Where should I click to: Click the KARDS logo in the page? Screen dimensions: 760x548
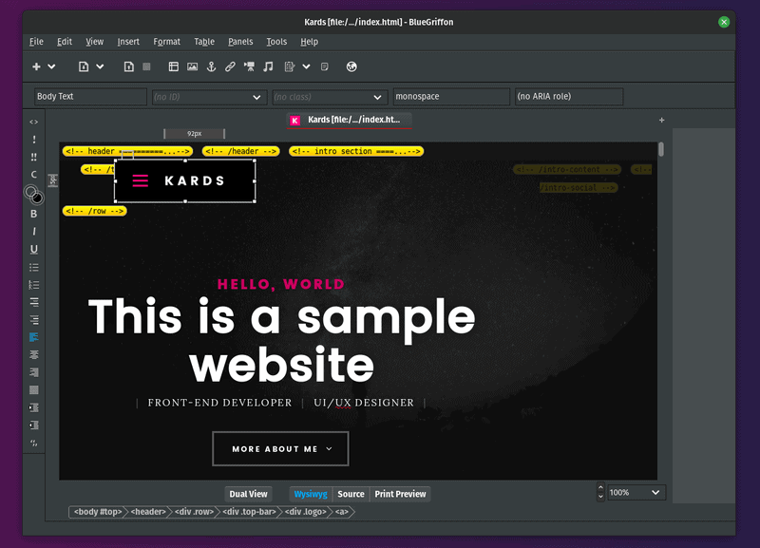[x=184, y=180]
